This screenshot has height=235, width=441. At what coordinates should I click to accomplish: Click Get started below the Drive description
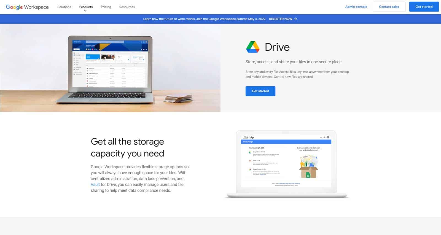(260, 91)
